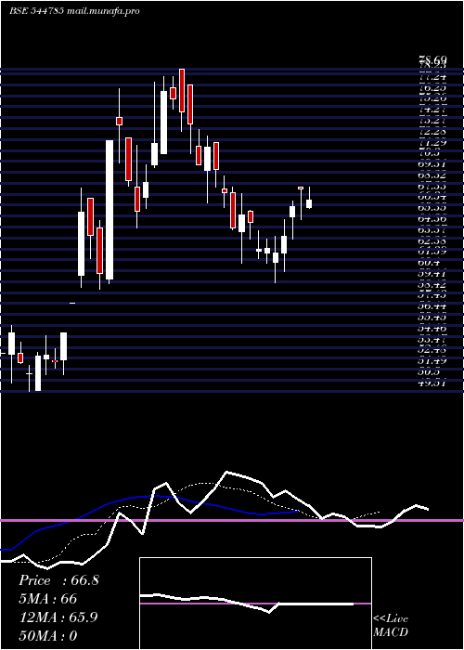
Task: Click the 'Price : 66.8' readout
Action: click(x=58, y=580)
